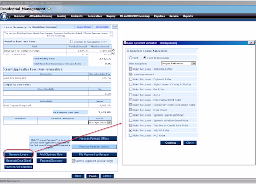Toggle the Lease Agreement checkbox
The height and width of the screenshot is (184, 256).
131,74
